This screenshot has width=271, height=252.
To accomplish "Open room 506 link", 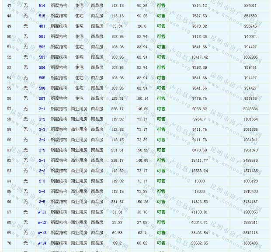I will (42, 88).
